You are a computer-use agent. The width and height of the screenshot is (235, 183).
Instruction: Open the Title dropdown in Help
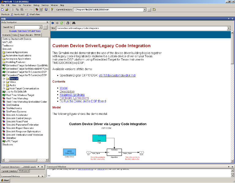[229, 28]
